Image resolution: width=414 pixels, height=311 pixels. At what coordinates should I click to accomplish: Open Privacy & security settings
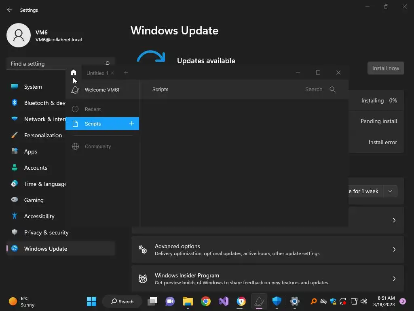(61, 232)
